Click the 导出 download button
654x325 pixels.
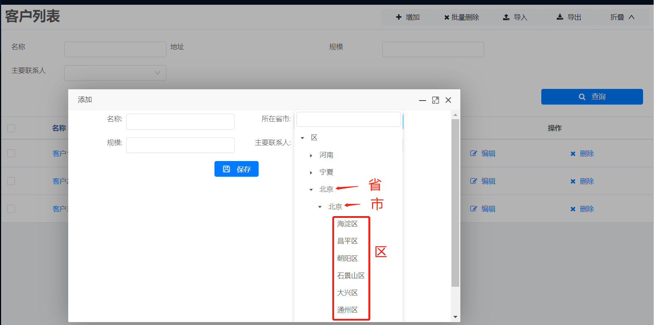click(569, 17)
